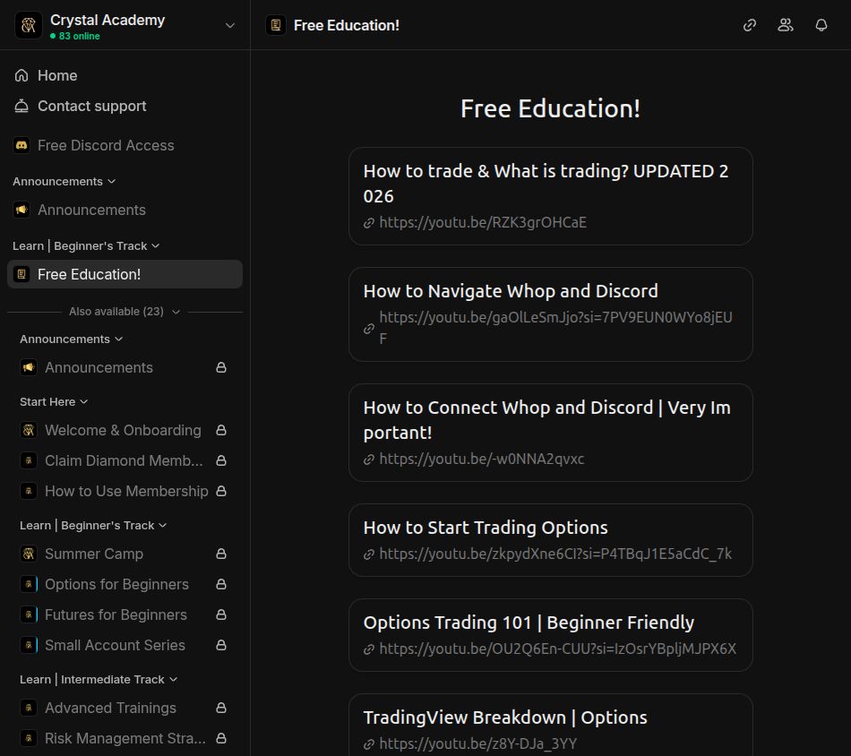The width and height of the screenshot is (851, 756).
Task: Collapse top Learn | Beginner's Track header
Action: click(86, 245)
